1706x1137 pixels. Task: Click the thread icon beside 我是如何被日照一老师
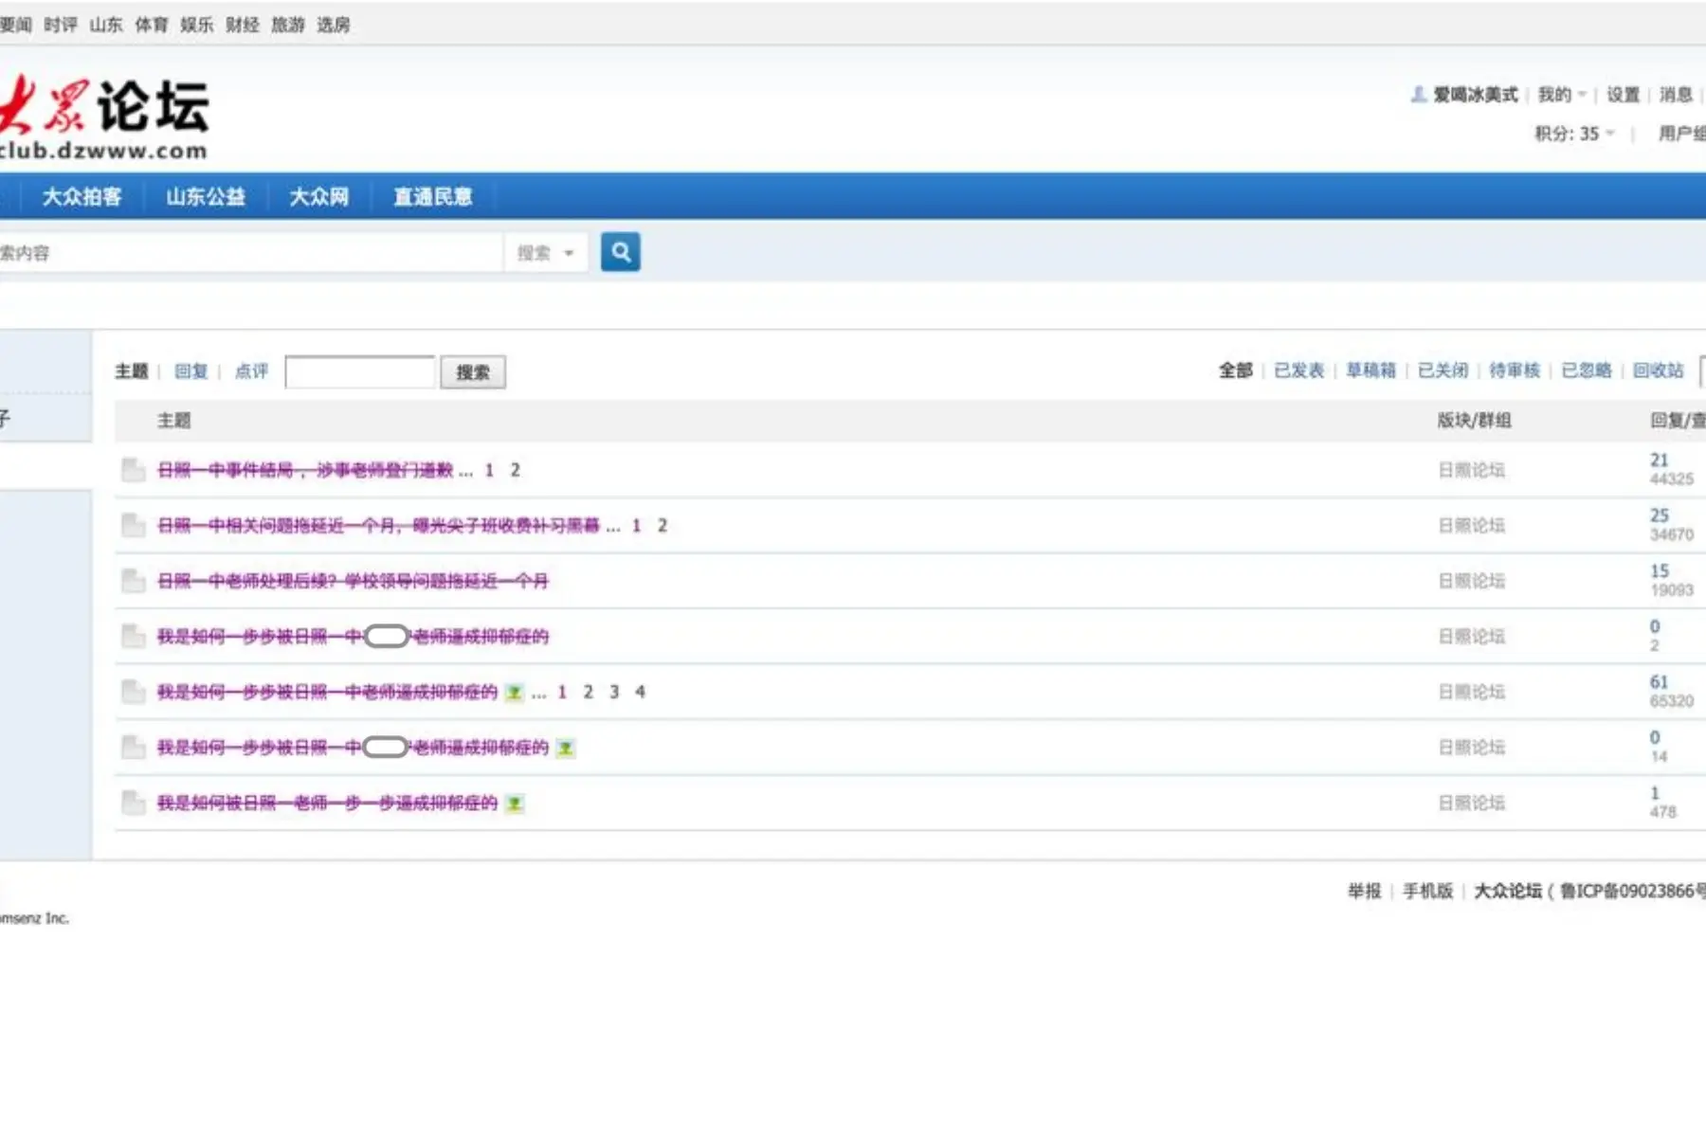click(x=133, y=803)
